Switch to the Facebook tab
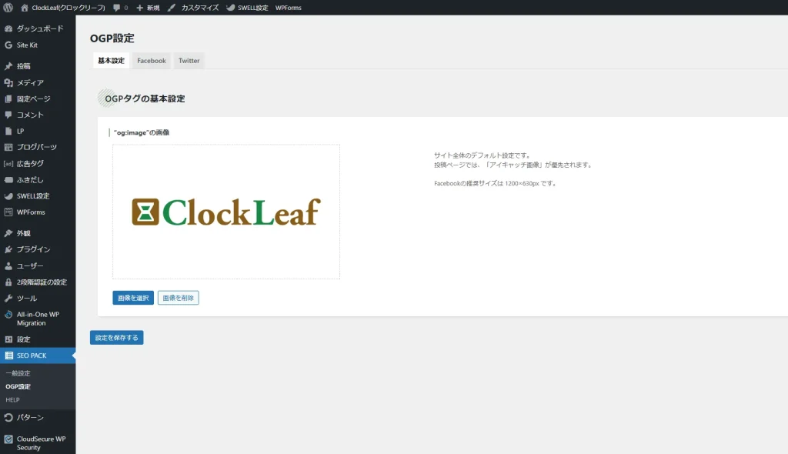The width and height of the screenshot is (788, 454). click(x=152, y=61)
